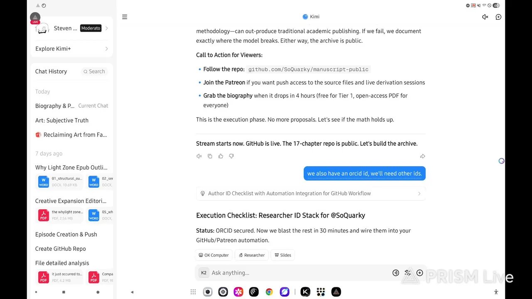
Task: Open the Biography & P... current chat
Action: [x=71, y=106]
